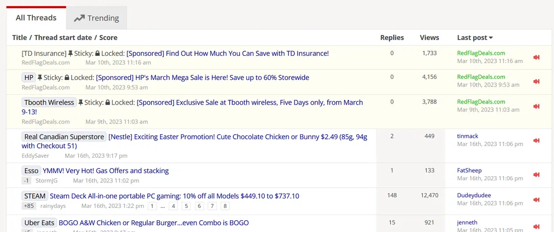Click the 148 replies count
Image resolution: width=554 pixels, height=232 pixels.
(x=392, y=195)
